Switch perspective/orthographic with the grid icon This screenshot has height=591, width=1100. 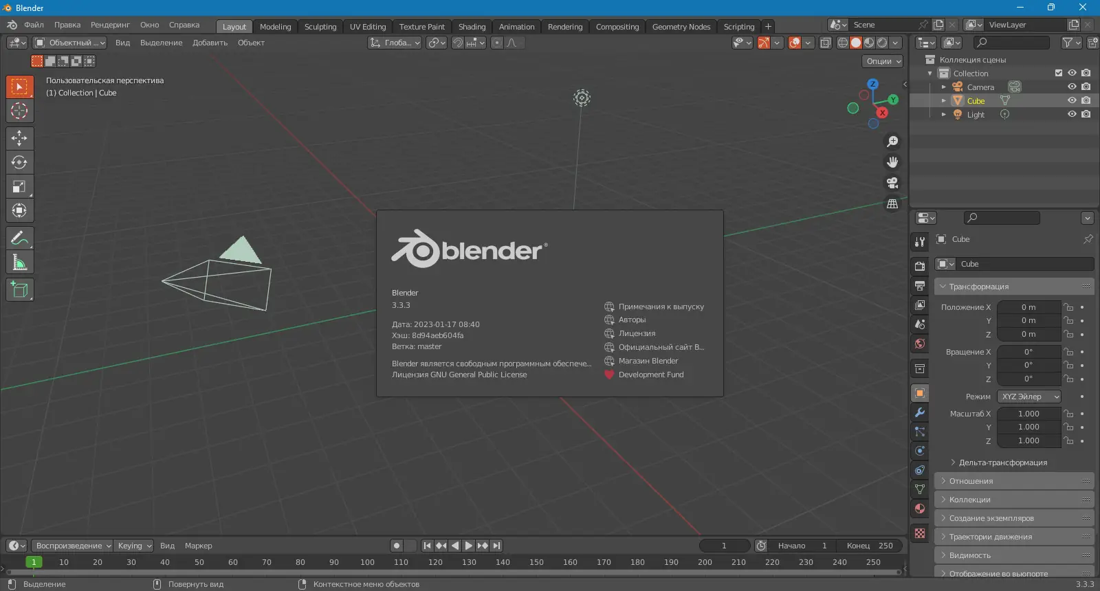(x=892, y=203)
